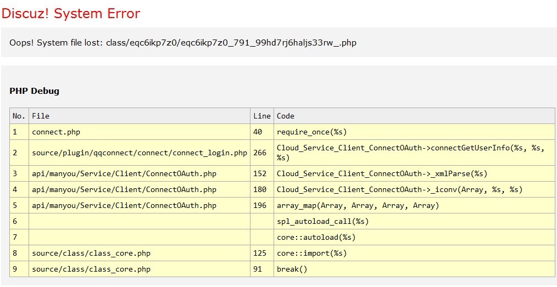
Task: Click the 'No.' column header
Action: (x=19, y=116)
